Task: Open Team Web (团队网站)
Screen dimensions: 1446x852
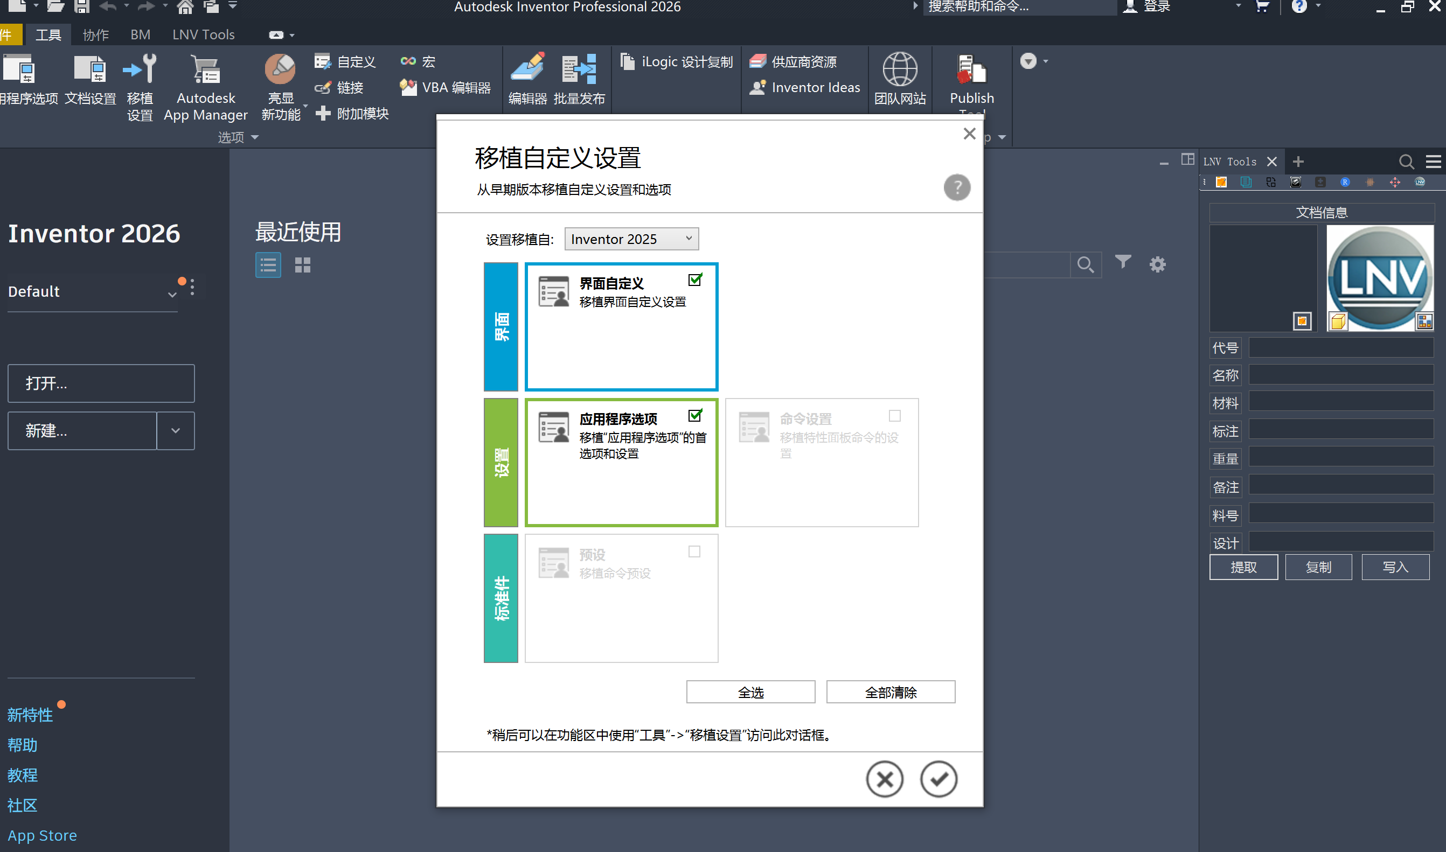Action: (900, 80)
